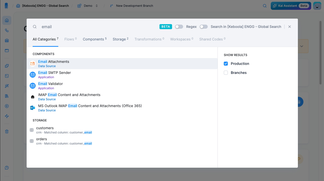Click the magnifier icon in the search dialog
This screenshot has height=181, width=324.
(x=35, y=27)
